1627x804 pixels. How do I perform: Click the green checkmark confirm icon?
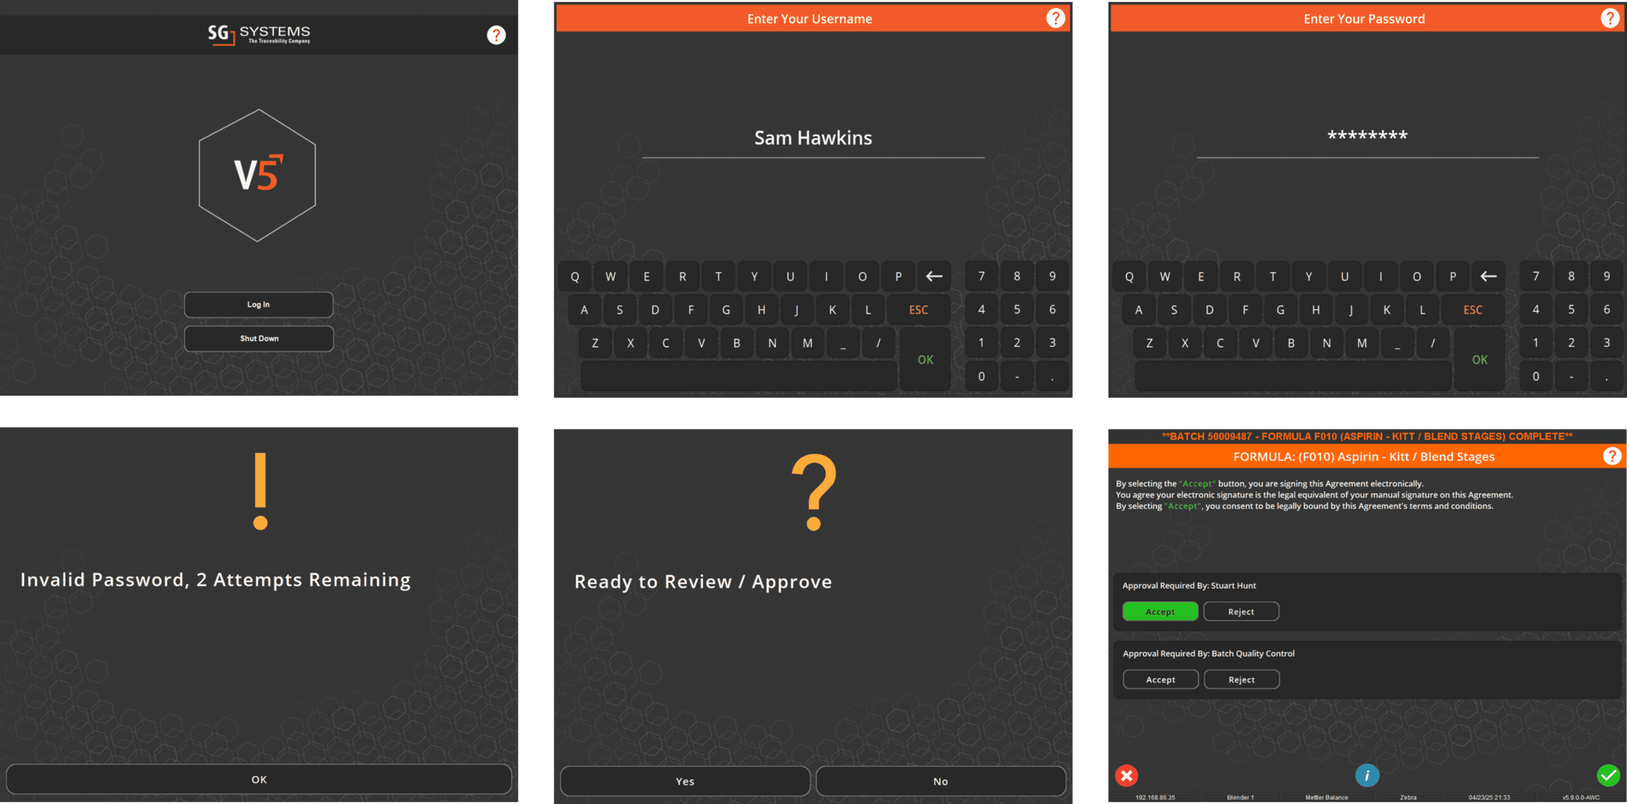click(1608, 775)
